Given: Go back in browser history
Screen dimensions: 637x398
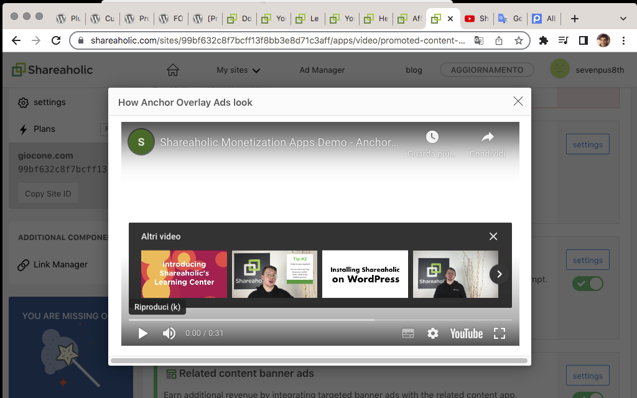Looking at the screenshot, I should click(x=16, y=40).
